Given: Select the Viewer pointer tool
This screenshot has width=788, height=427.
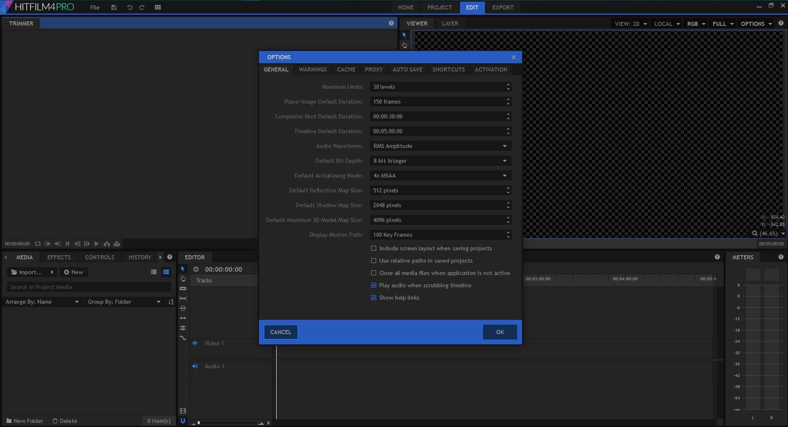Looking at the screenshot, I should 404,35.
